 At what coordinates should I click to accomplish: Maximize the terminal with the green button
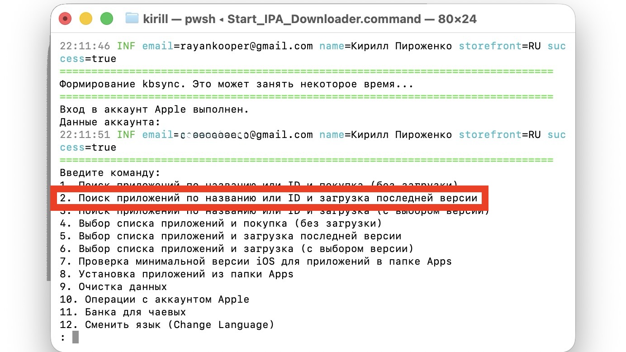point(106,19)
